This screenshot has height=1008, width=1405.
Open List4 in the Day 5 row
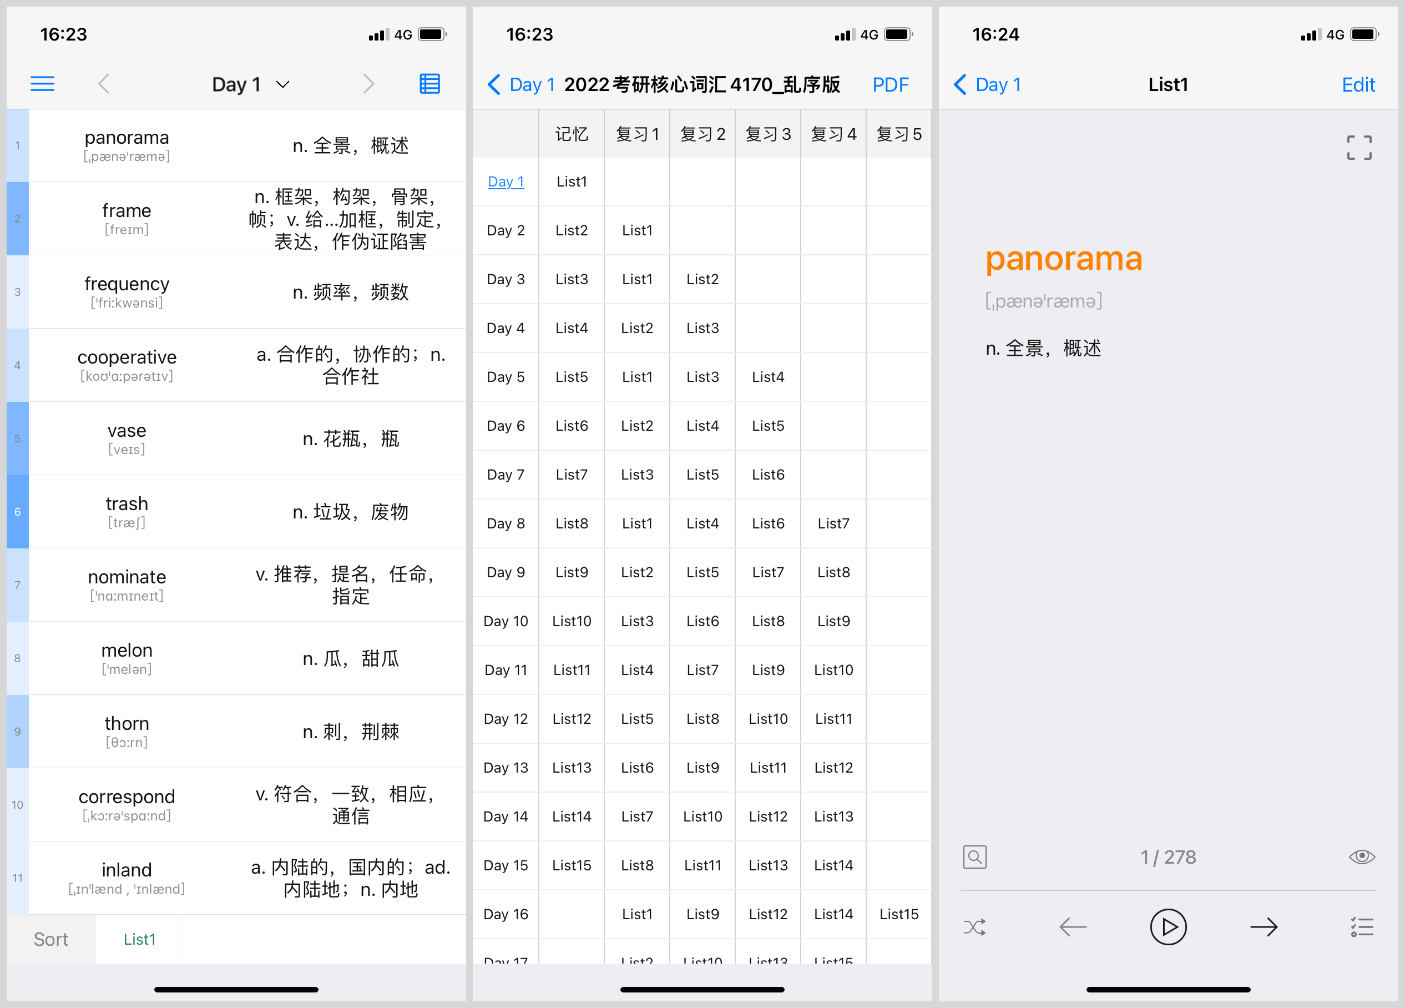point(767,377)
